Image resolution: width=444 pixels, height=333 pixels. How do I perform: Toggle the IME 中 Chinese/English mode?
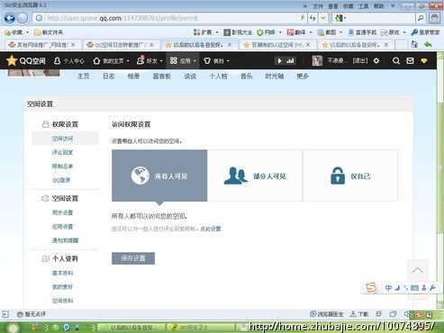pyautogui.click(x=388, y=288)
